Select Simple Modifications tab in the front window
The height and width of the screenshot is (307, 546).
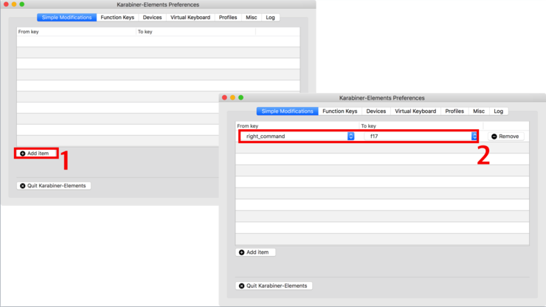[287, 111]
